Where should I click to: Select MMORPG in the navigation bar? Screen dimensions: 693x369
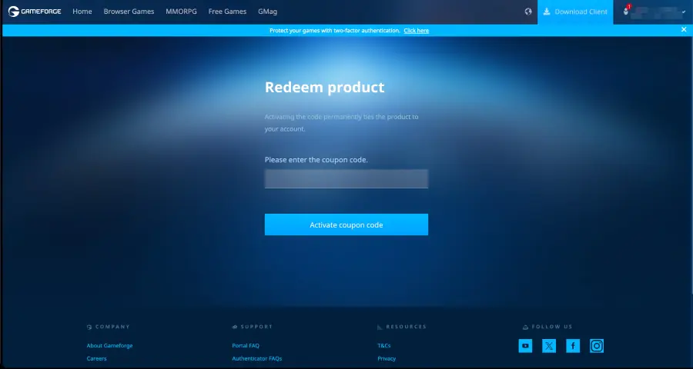tap(181, 12)
